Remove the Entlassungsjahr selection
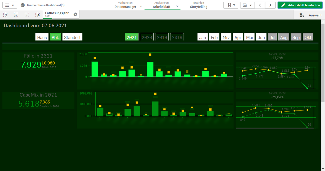The width and height of the screenshot is (325, 171). [x=75, y=14]
